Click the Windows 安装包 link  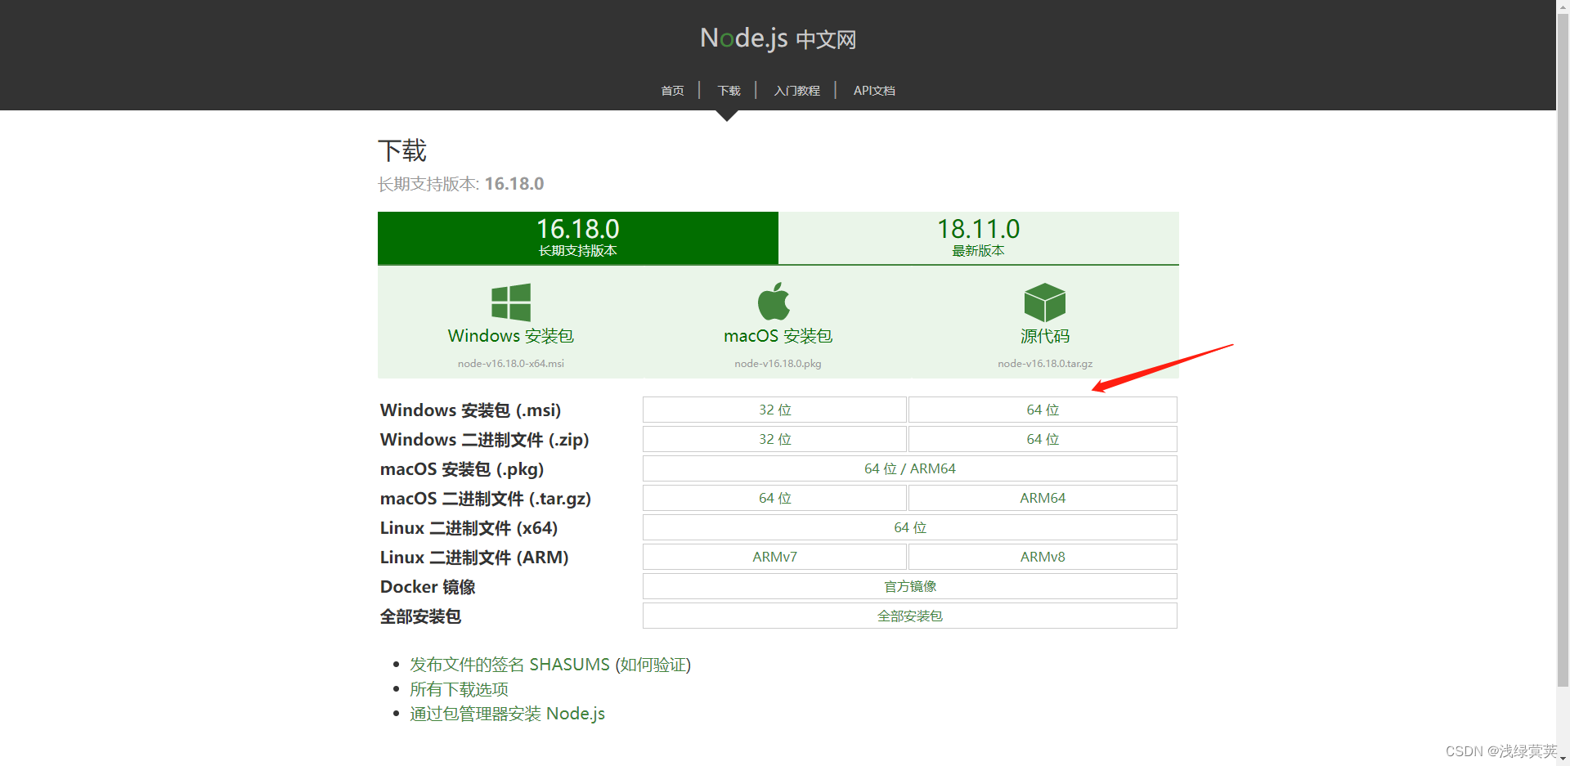pyautogui.click(x=511, y=336)
